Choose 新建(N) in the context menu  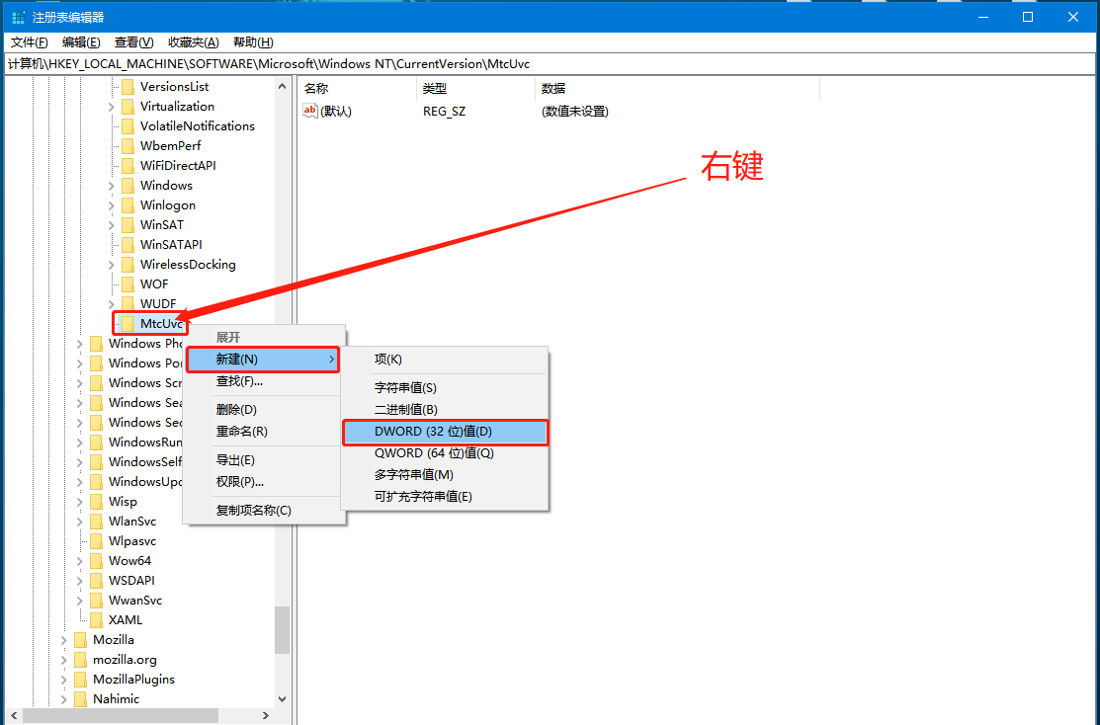pyautogui.click(x=263, y=359)
